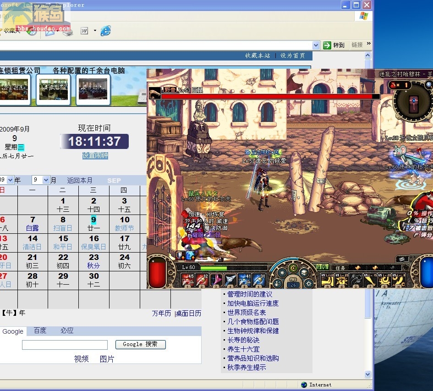This screenshot has width=433, height=391.
Task: Click the game quick slot 5 blue potion
Action: pyautogui.click(x=245, y=280)
